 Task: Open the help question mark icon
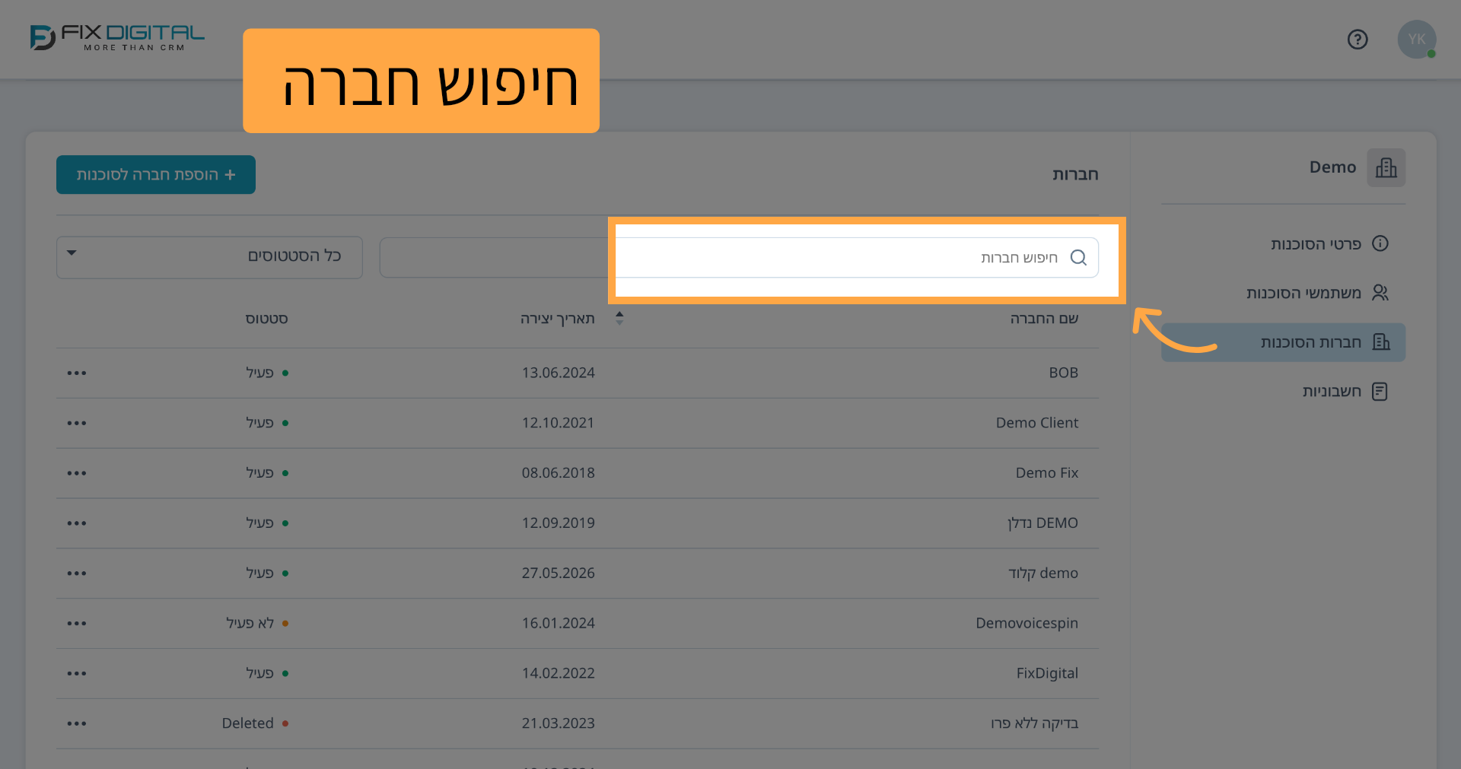point(1358,40)
